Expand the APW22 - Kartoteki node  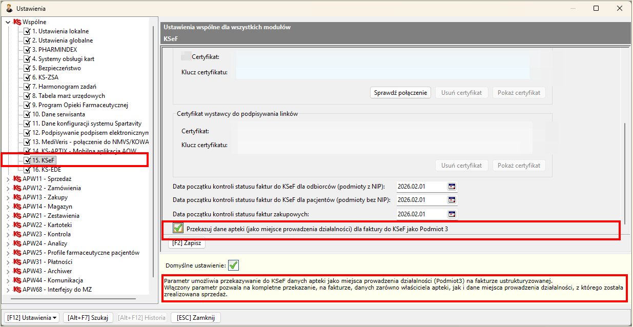[x=8, y=225]
